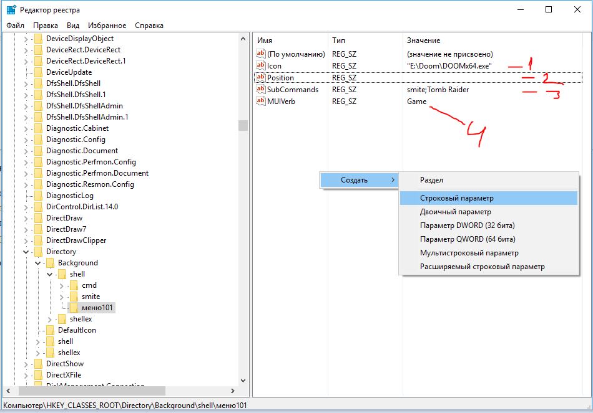
Task: Click the folder icon of the cmd key
Action: click(x=73, y=285)
